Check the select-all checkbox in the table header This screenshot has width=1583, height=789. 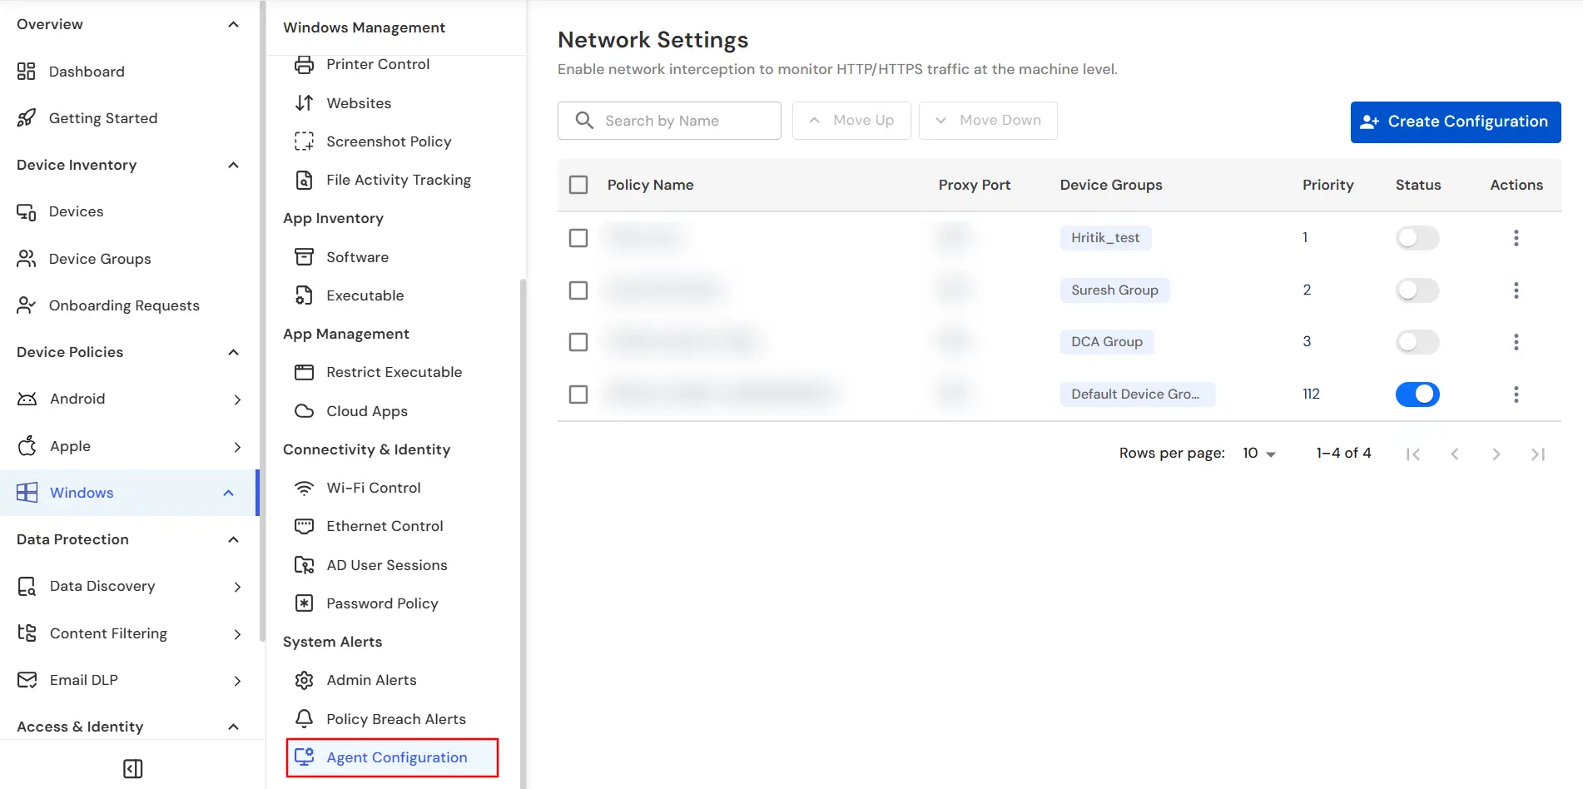pyautogui.click(x=578, y=184)
